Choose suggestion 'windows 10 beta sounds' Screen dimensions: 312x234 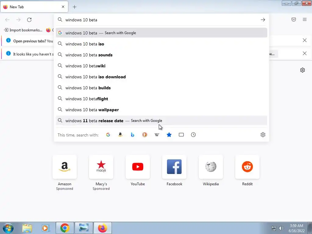(x=161, y=55)
